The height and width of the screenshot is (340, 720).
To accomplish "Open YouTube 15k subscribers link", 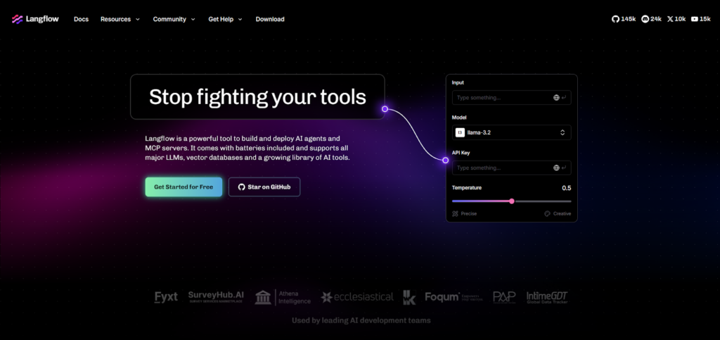I will [701, 19].
